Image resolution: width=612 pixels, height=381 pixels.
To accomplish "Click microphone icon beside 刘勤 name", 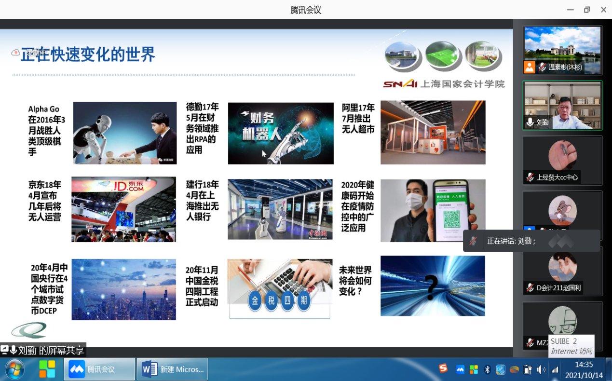I will 530,122.
